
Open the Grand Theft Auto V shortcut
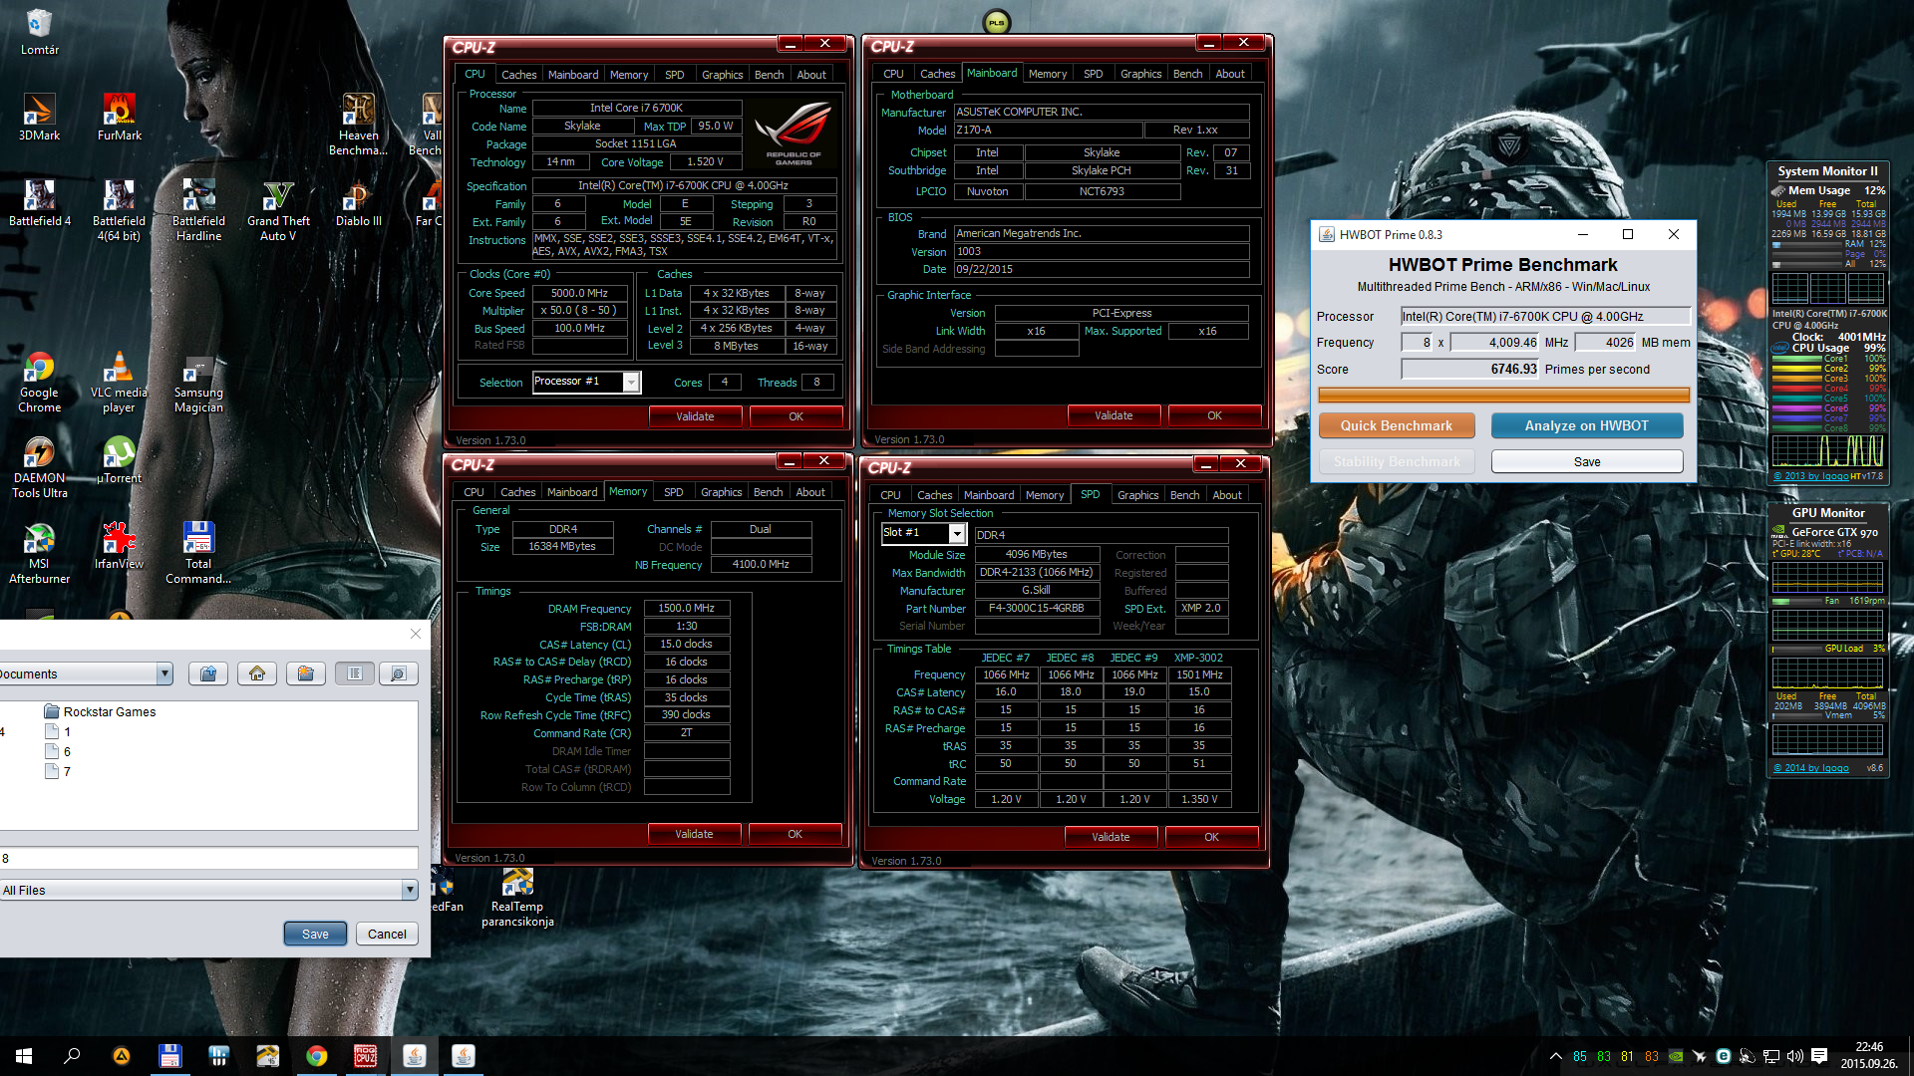point(278,210)
